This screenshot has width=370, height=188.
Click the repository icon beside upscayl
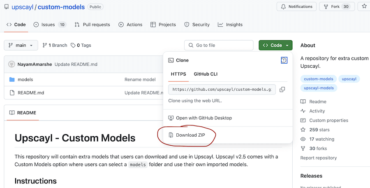coord(7,7)
